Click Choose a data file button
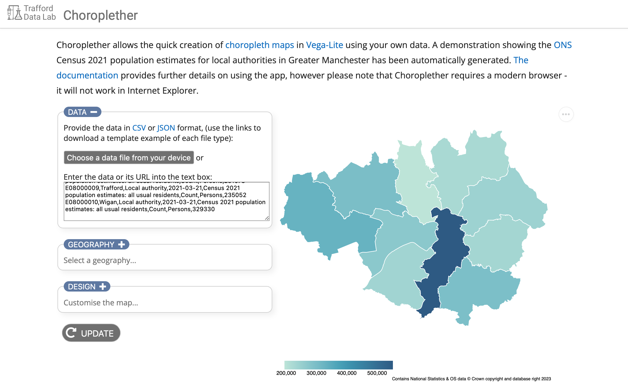 pyautogui.click(x=129, y=157)
